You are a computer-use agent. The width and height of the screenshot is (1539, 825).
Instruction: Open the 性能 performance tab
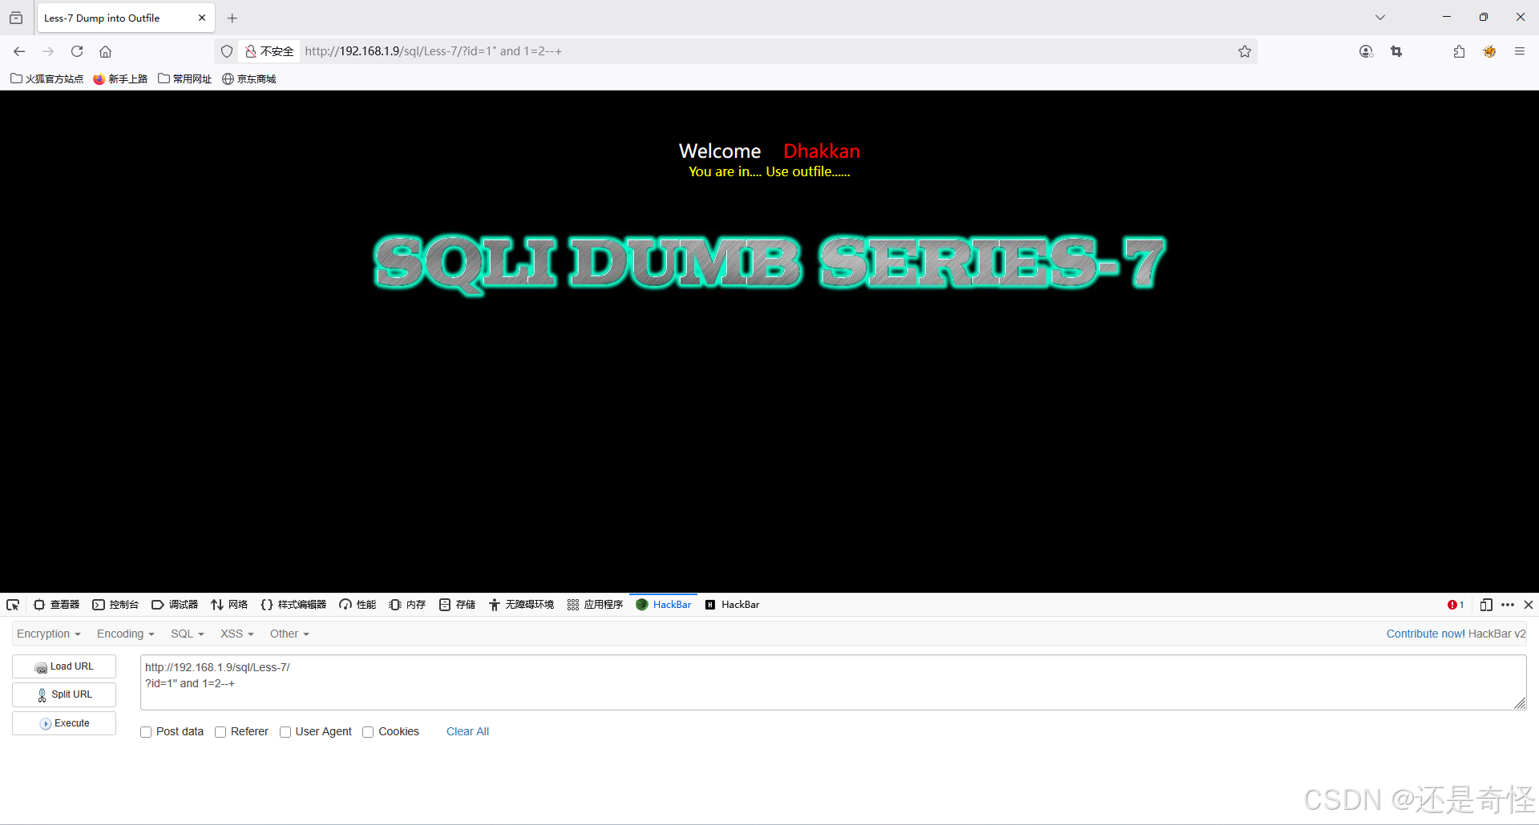(357, 605)
